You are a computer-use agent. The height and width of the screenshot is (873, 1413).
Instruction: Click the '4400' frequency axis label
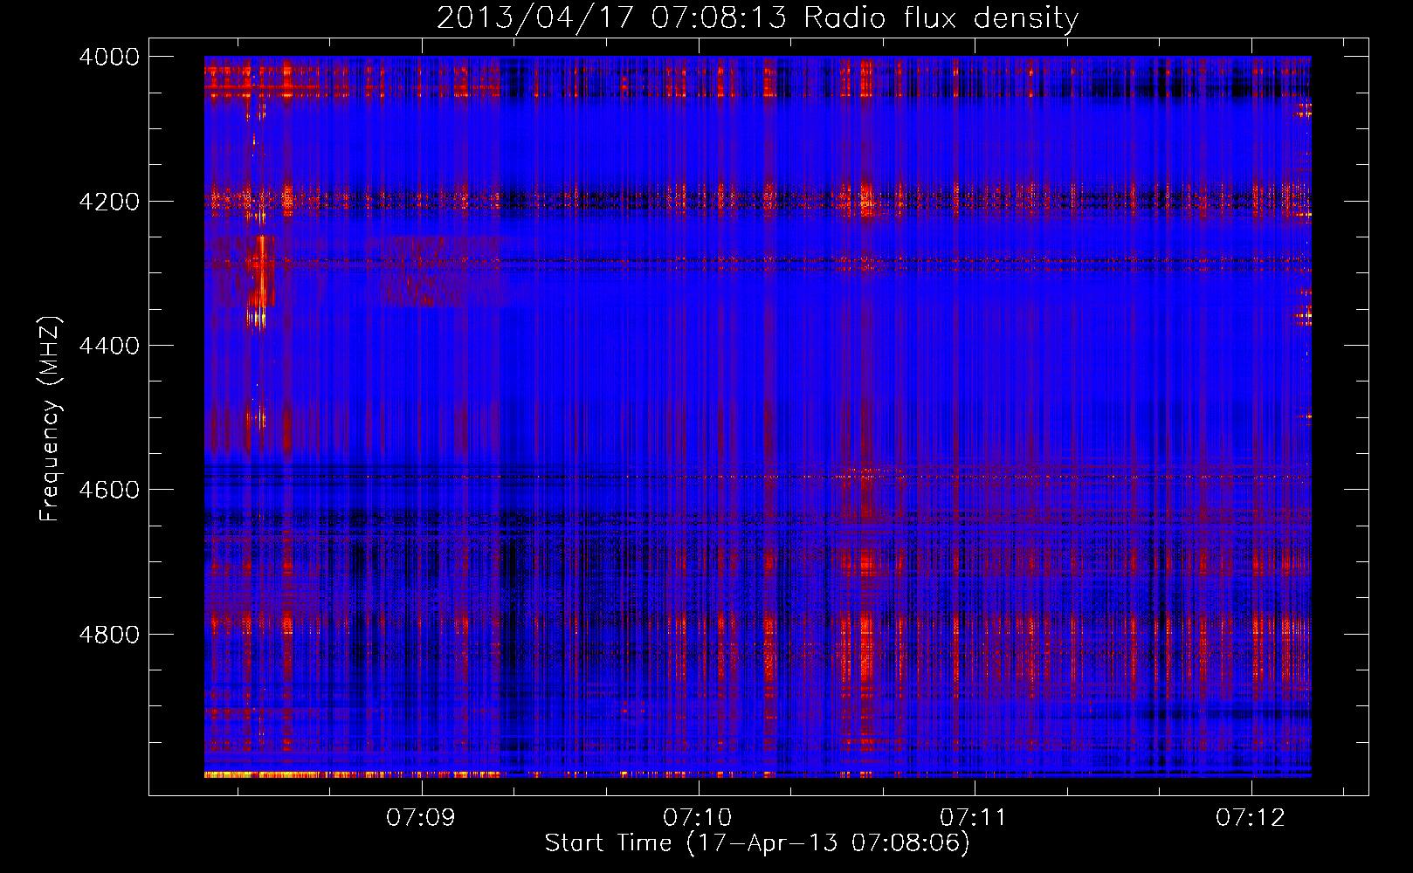109,346
